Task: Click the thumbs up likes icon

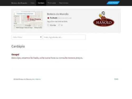Action: click(59, 25)
